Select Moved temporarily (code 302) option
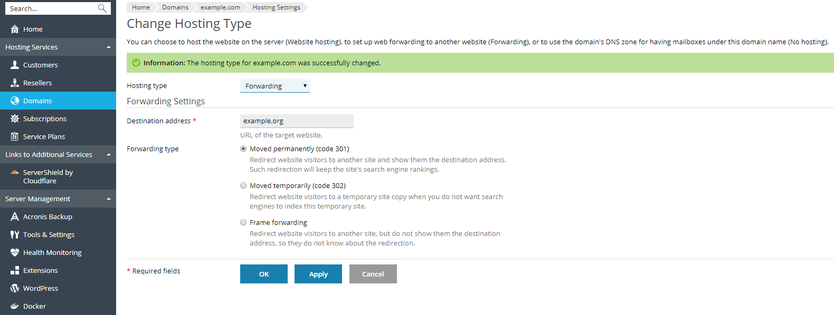The height and width of the screenshot is (315, 834). [243, 185]
